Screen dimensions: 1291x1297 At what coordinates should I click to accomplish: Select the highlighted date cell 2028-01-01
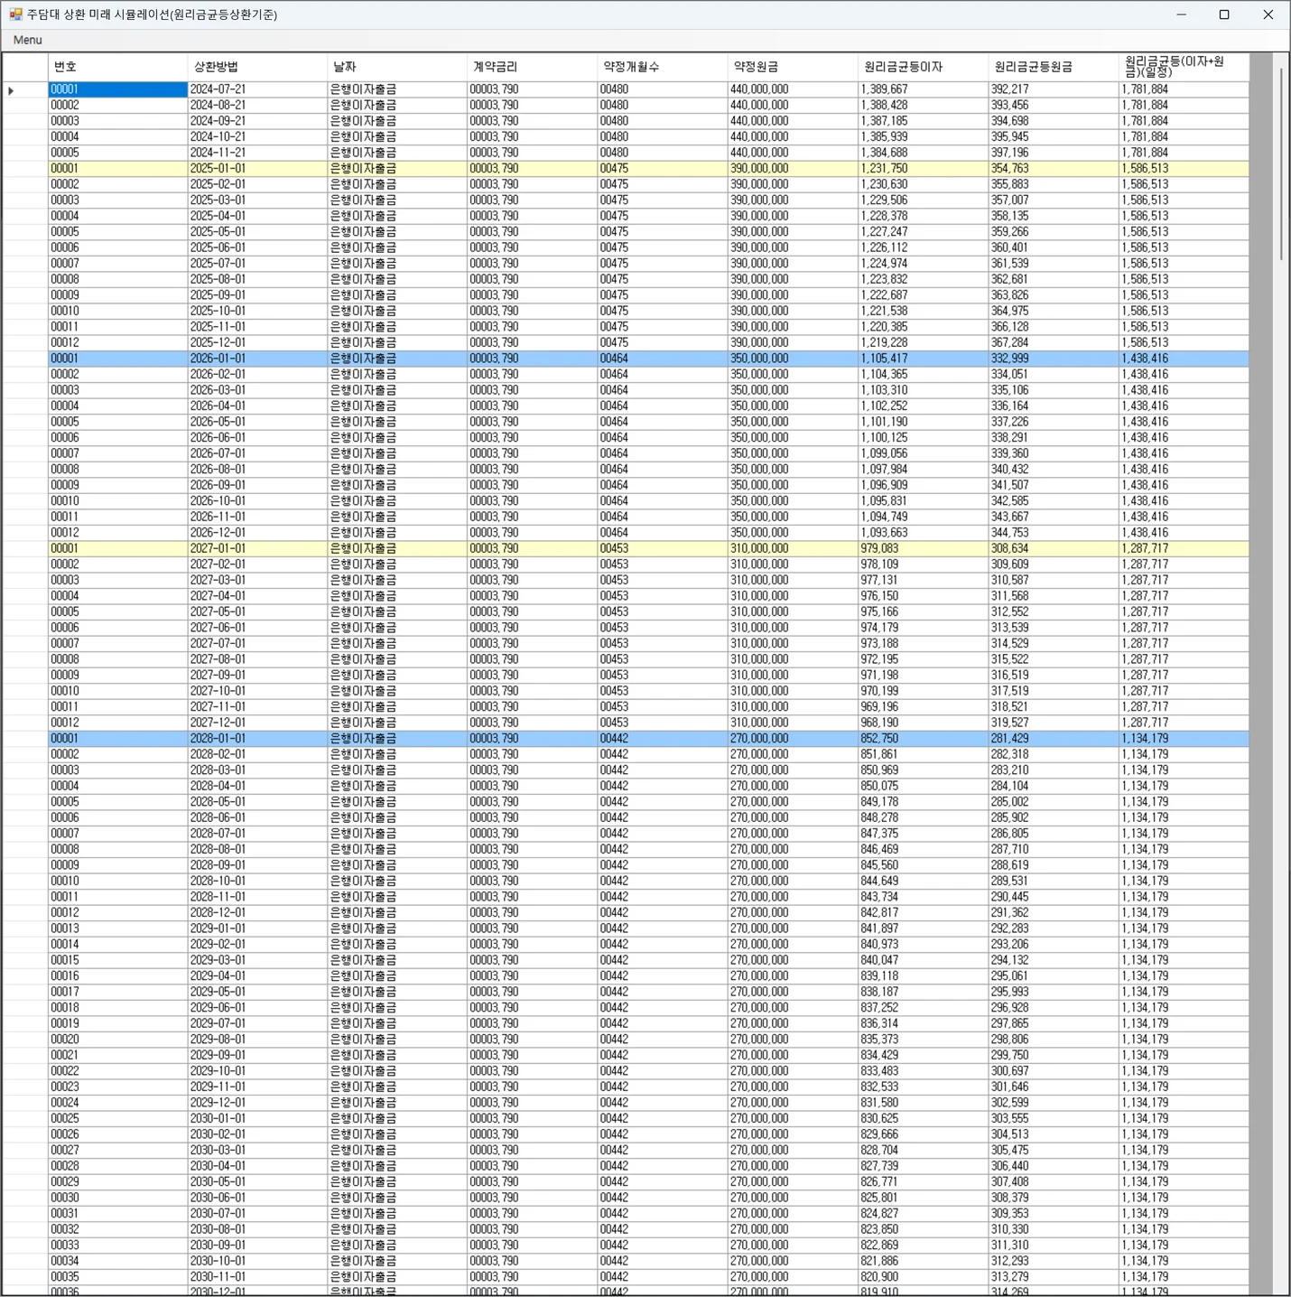257,739
